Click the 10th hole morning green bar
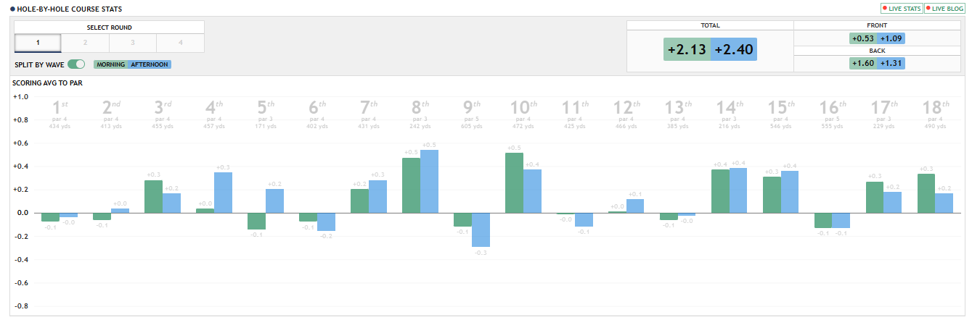 [x=514, y=183]
